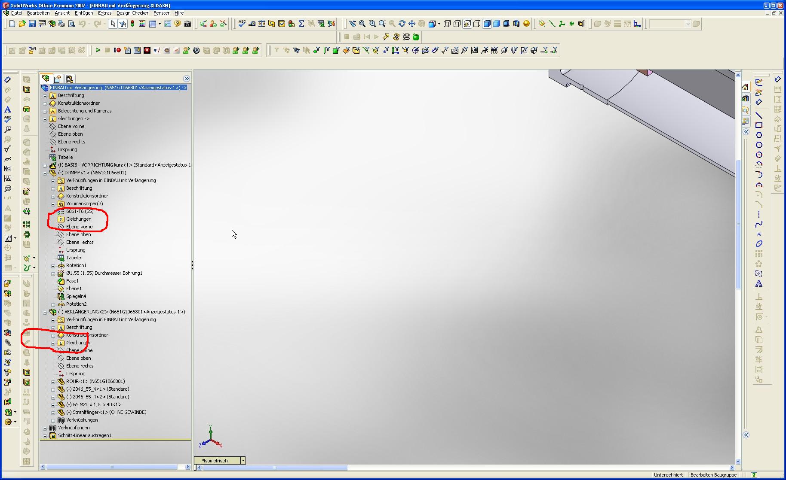Image resolution: width=786 pixels, height=480 pixels.
Task: Open the *Isometrisch view orientation dropdown
Action: click(x=243, y=460)
